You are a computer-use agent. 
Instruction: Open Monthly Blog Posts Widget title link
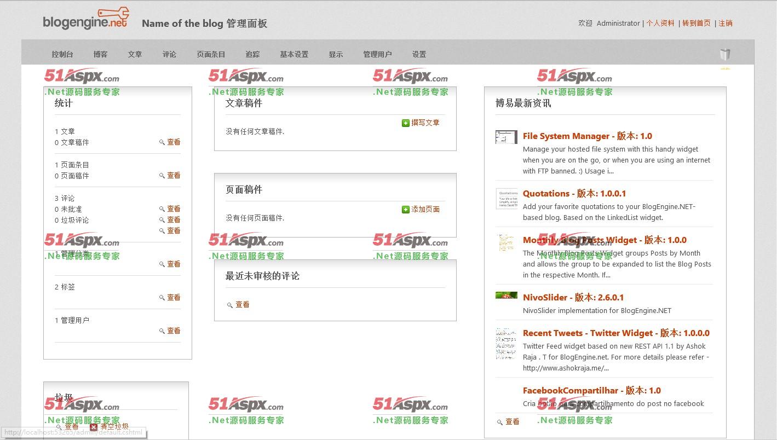605,240
